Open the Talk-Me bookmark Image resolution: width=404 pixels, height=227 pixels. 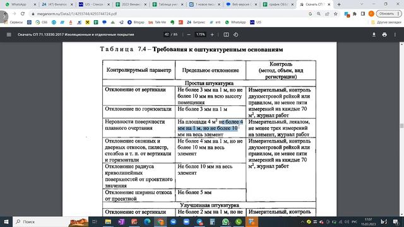pyautogui.click(x=157, y=23)
